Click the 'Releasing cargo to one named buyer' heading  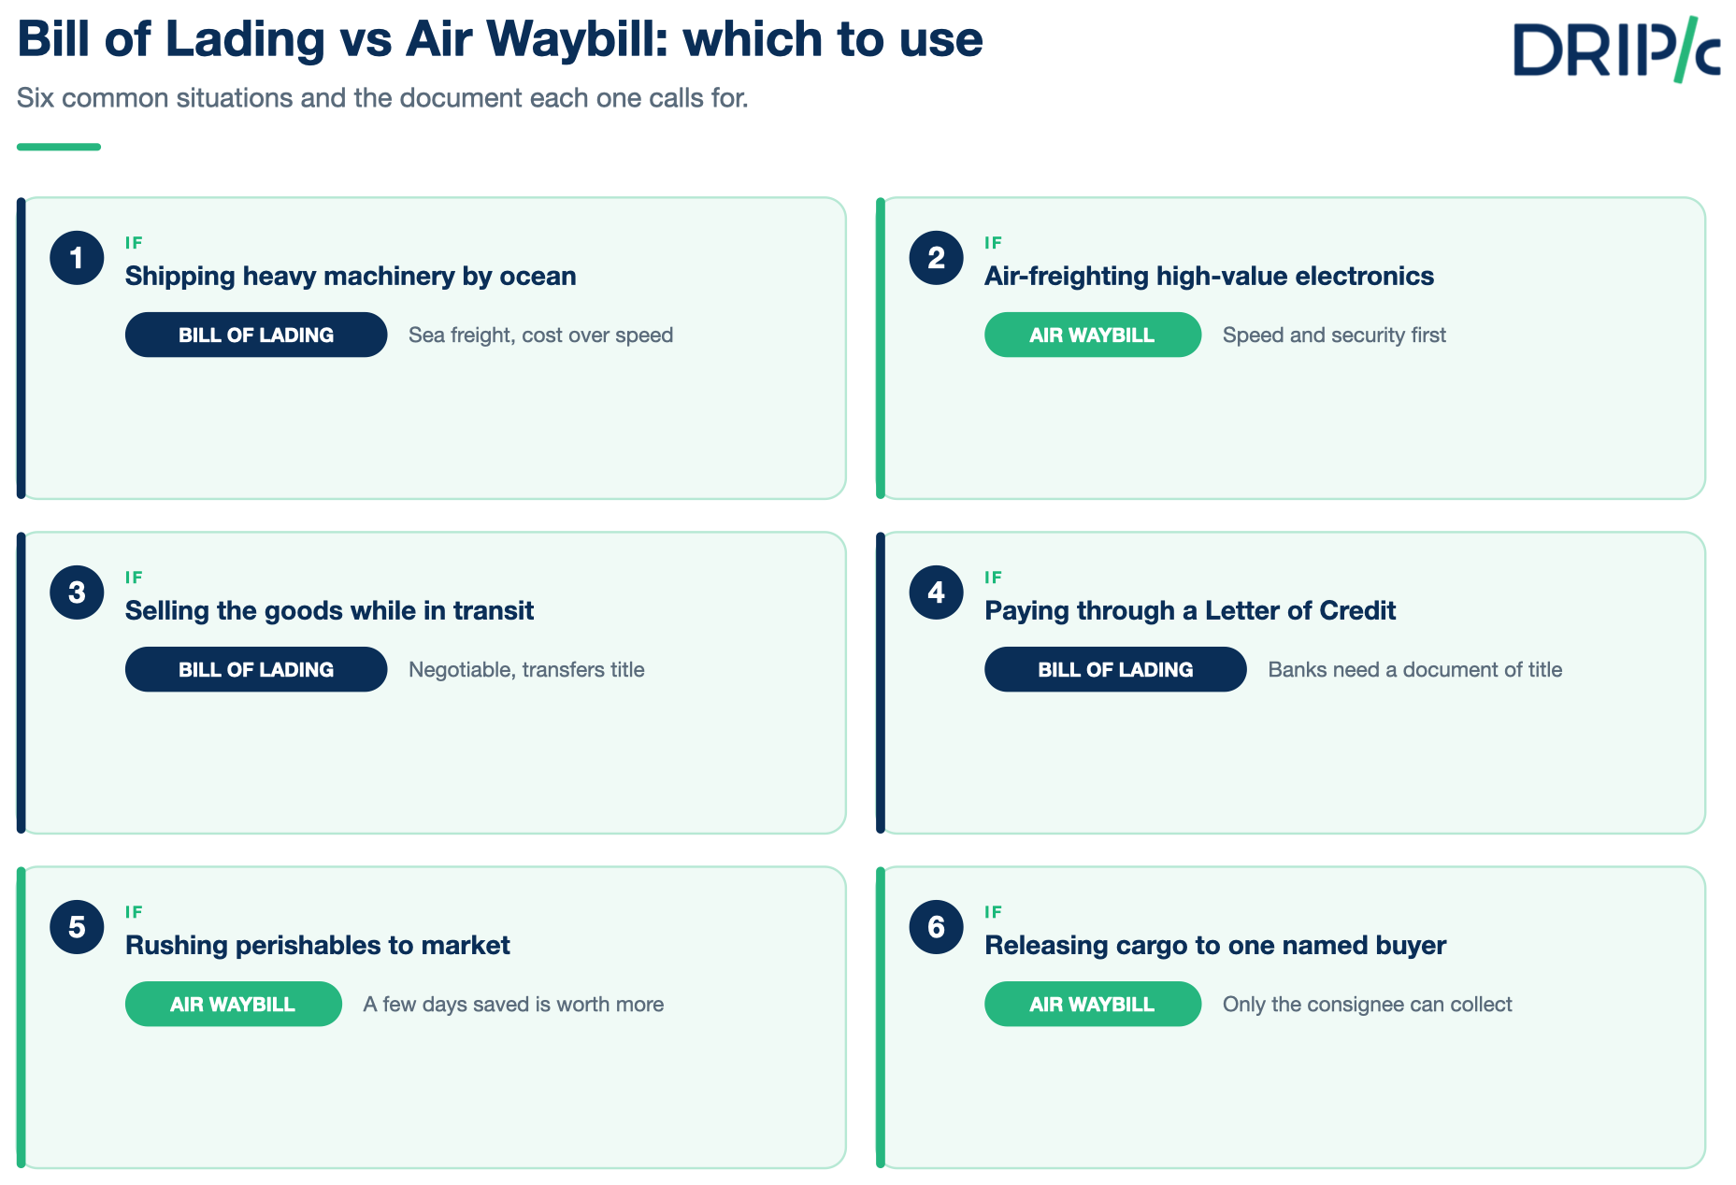tap(1215, 945)
